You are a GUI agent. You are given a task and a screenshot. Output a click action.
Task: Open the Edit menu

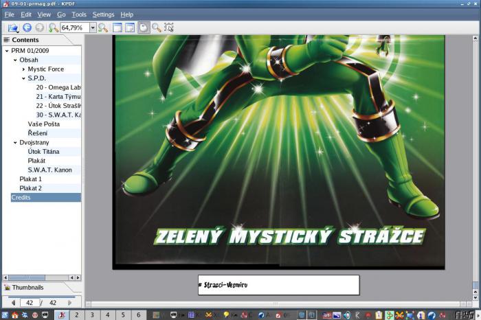click(26, 14)
